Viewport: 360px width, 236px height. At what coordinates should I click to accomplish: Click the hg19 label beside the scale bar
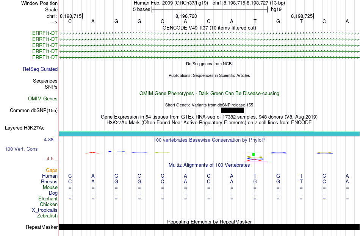(x=276, y=9)
